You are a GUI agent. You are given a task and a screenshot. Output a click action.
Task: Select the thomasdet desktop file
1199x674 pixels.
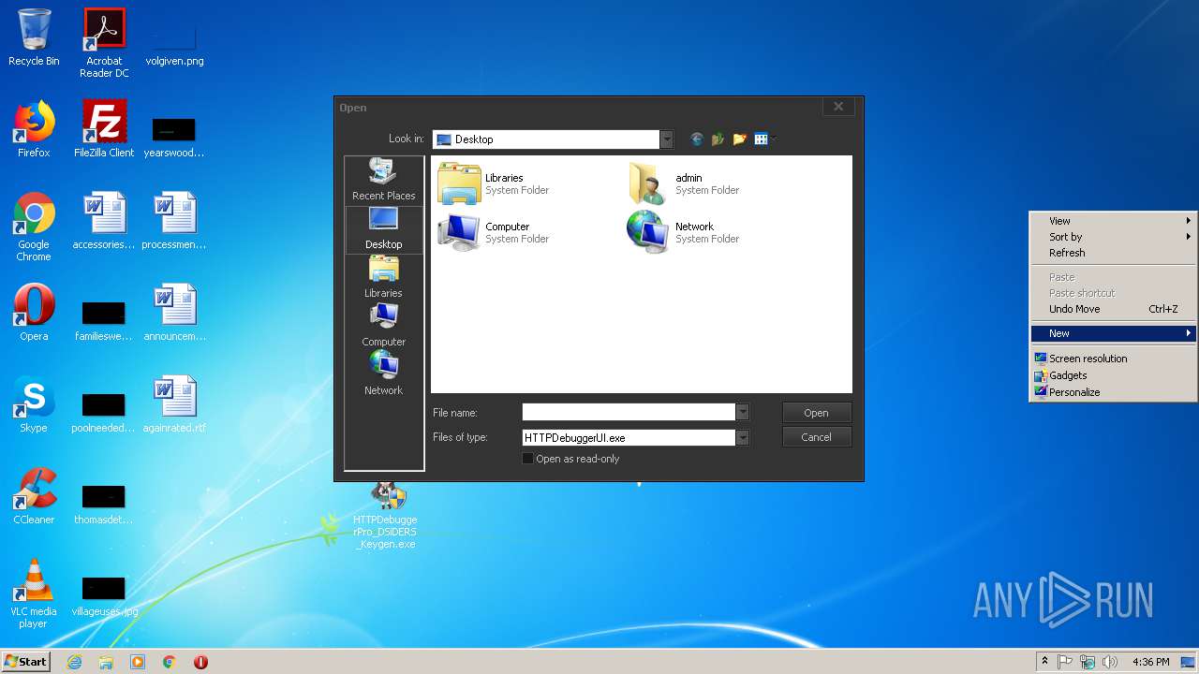104,504
